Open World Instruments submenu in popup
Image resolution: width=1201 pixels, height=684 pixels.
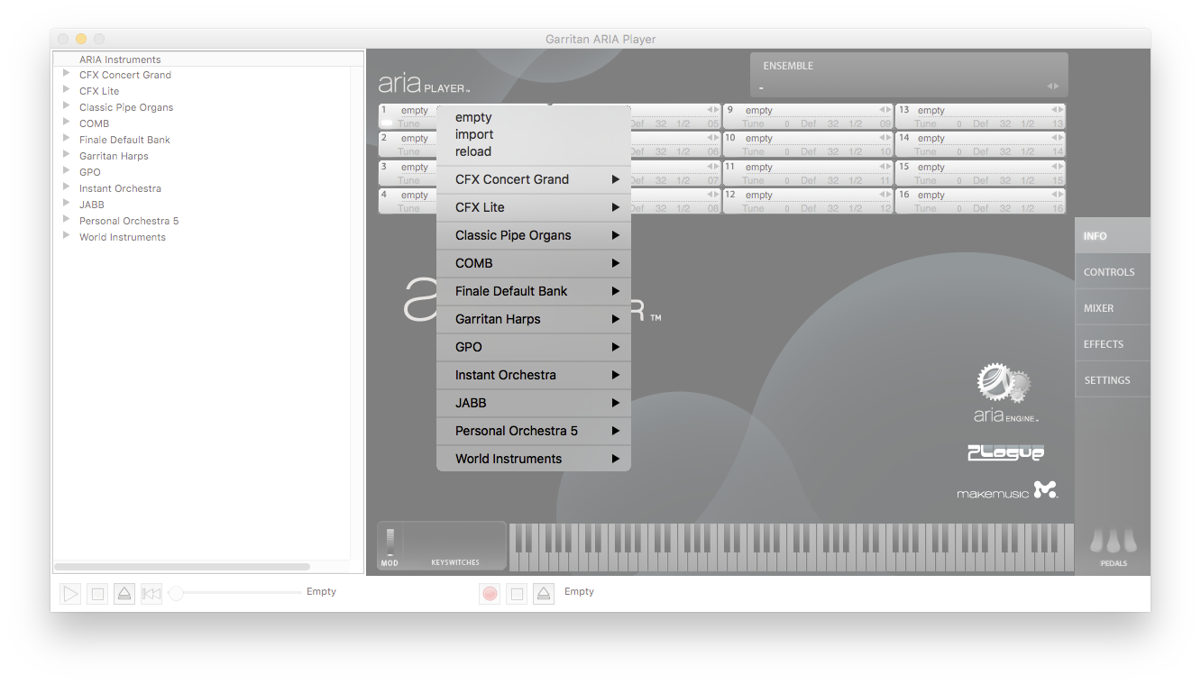534,459
